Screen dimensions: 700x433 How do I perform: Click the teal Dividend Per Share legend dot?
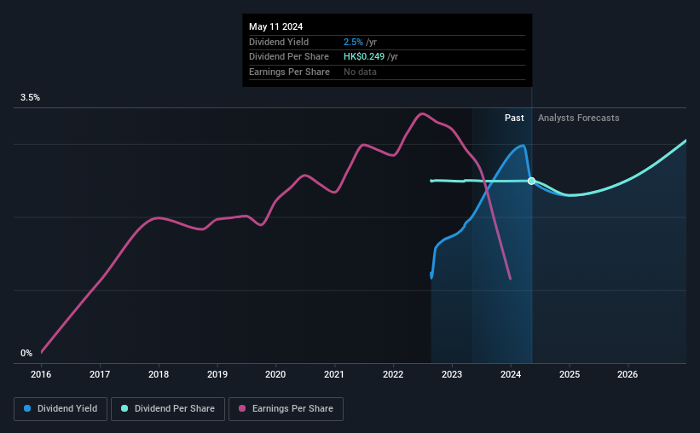[x=124, y=408]
